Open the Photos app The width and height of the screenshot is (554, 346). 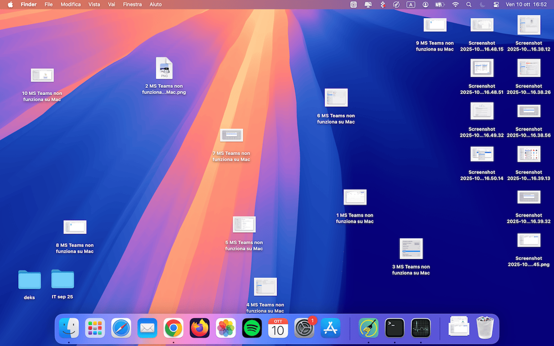pyautogui.click(x=226, y=328)
